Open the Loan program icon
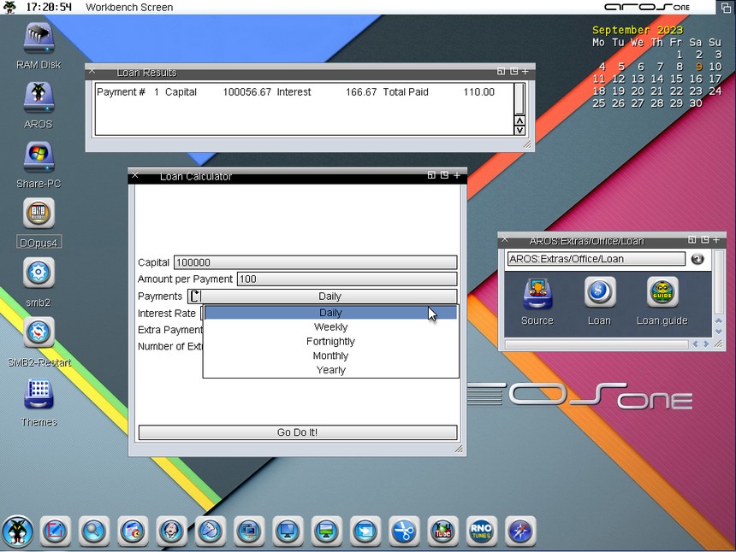Viewport: 736px width, 552px height. pos(599,293)
